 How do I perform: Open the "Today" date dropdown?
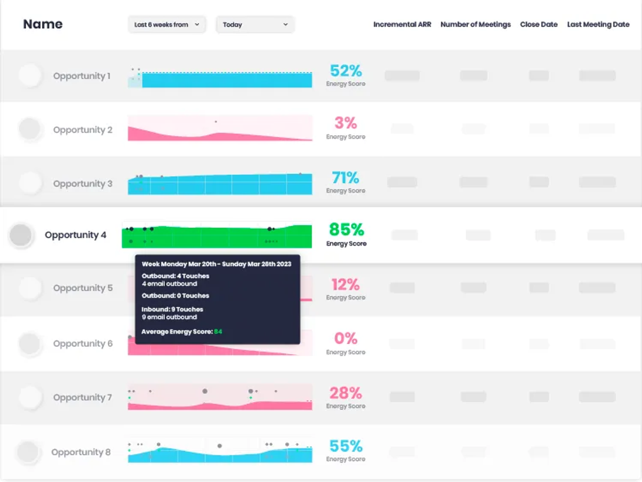[x=255, y=25]
